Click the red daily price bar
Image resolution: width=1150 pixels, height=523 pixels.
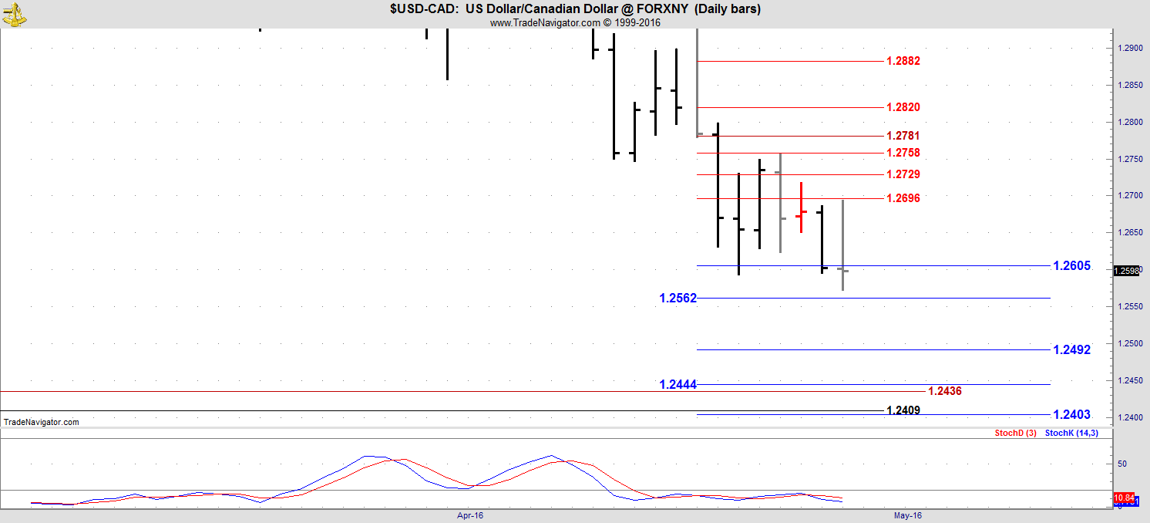802,208
